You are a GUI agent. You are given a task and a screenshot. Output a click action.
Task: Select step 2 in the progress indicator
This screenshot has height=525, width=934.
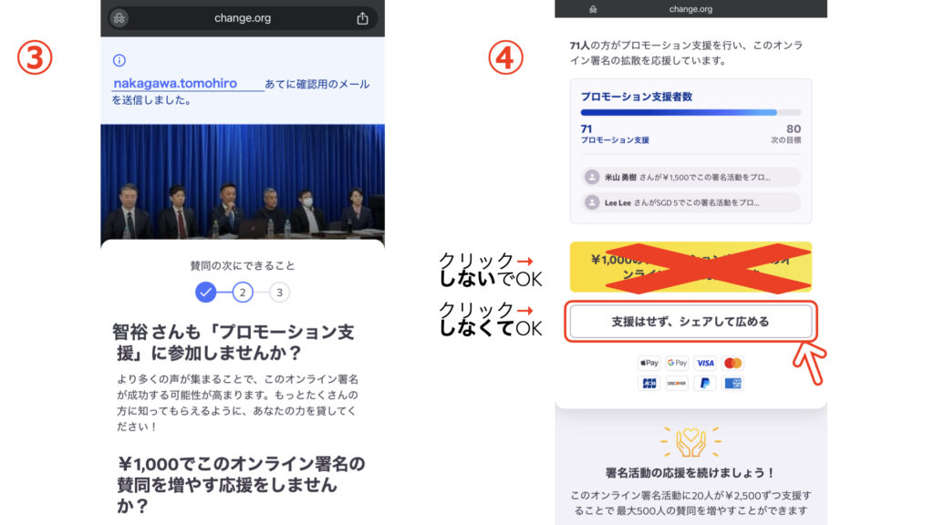[x=242, y=293]
